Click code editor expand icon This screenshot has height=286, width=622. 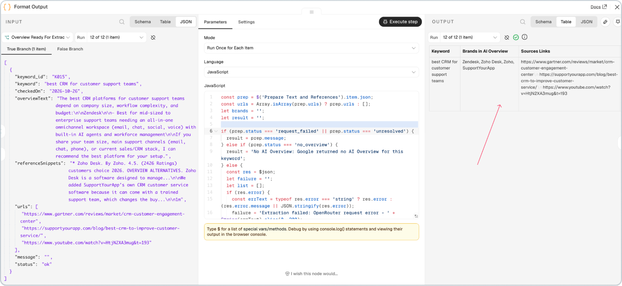point(416,216)
